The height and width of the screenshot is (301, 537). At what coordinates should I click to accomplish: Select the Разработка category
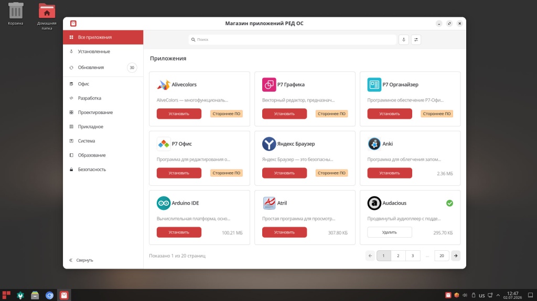coord(103,98)
